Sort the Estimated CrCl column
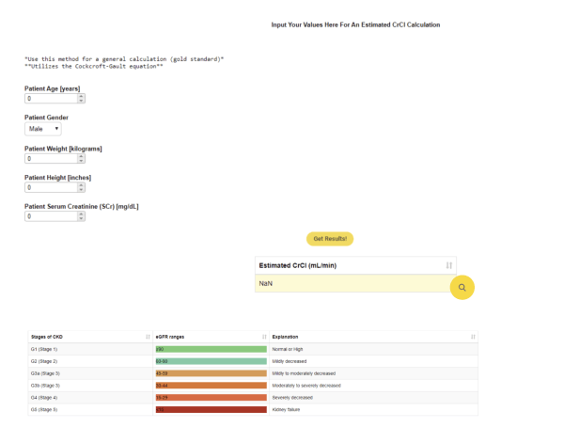 449,265
